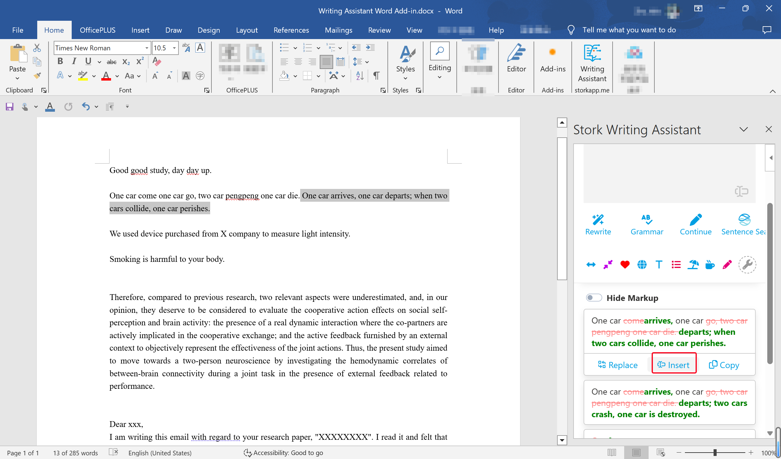781x459 pixels.
Task: Click the Rewrite magic wand icon
Action: tap(598, 220)
